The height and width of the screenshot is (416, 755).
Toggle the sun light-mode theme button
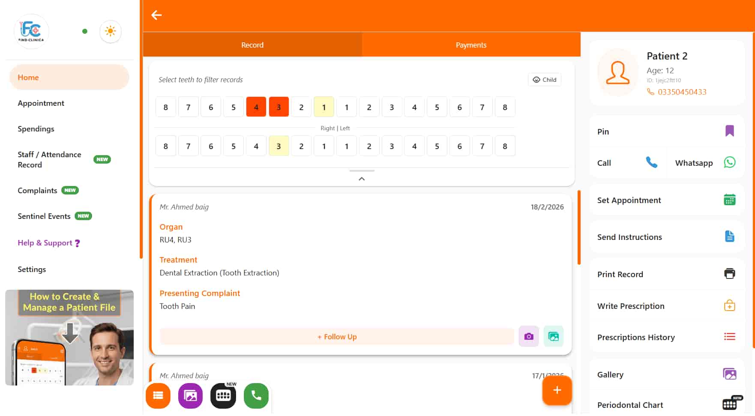(x=111, y=31)
